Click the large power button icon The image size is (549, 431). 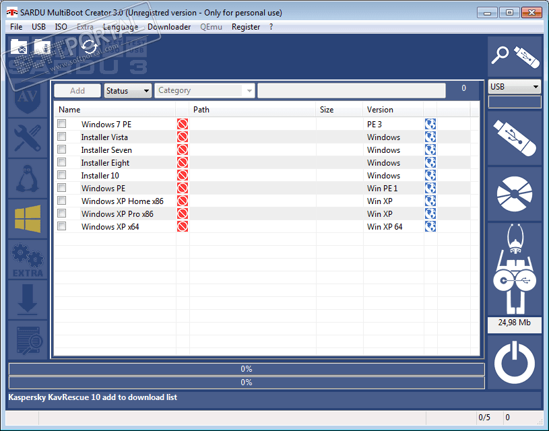click(515, 362)
